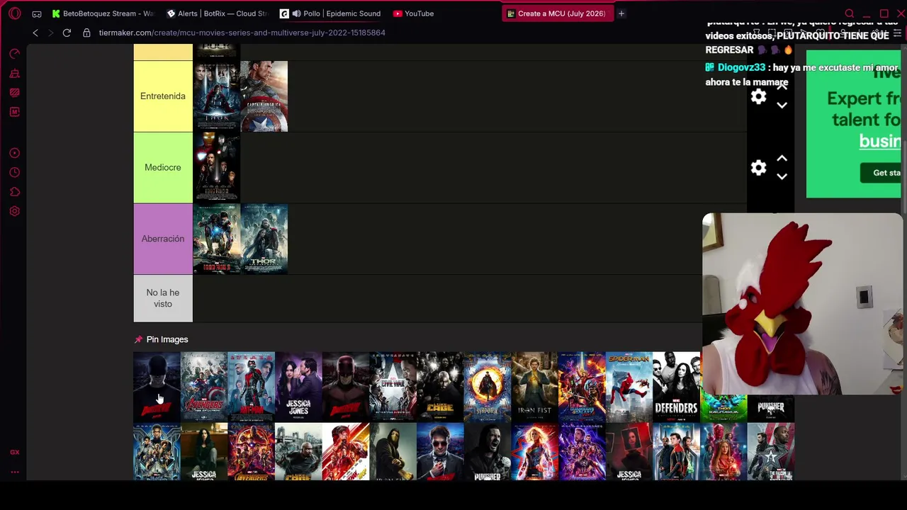
Task: Select Iron Man 3 poster in Aberración
Action: tap(217, 239)
